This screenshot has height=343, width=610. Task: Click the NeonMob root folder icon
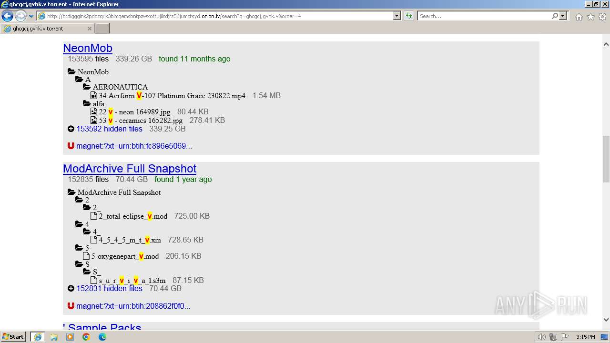coord(71,71)
